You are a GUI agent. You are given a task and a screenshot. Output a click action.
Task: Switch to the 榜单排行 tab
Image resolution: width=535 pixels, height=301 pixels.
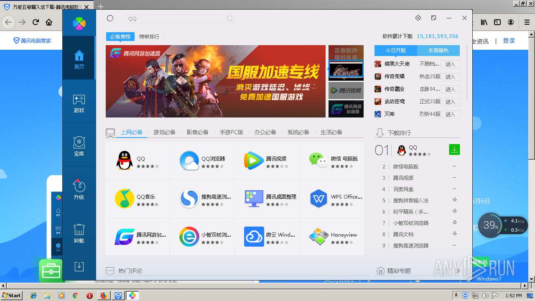tap(149, 37)
